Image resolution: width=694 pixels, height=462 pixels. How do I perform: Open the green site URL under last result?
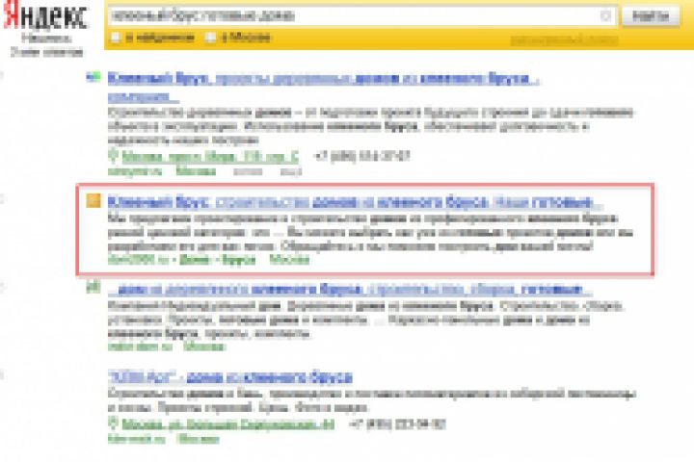137,439
